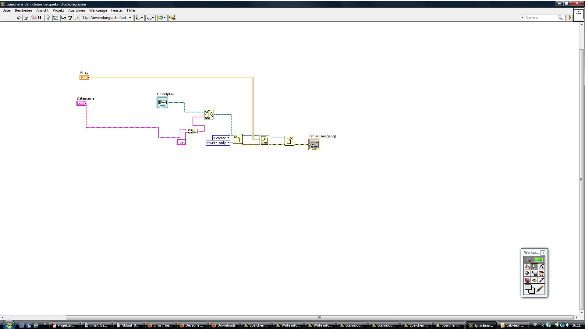Open Downloads window from taskbar

coord(224,325)
